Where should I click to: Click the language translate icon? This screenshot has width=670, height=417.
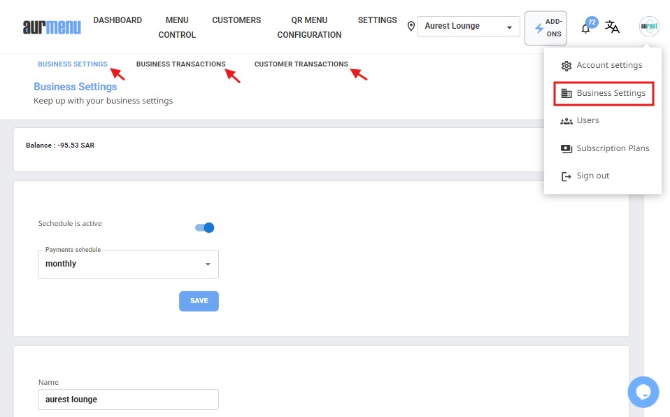(x=612, y=27)
